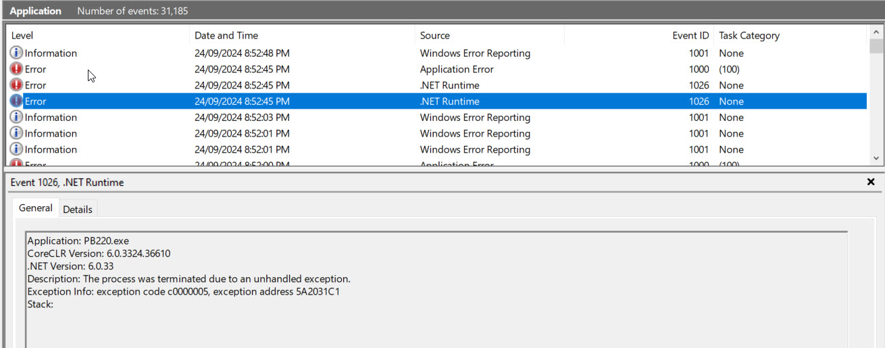Click the Error icon on the unselected .NET Runtime row
The image size is (885, 348).
point(16,85)
